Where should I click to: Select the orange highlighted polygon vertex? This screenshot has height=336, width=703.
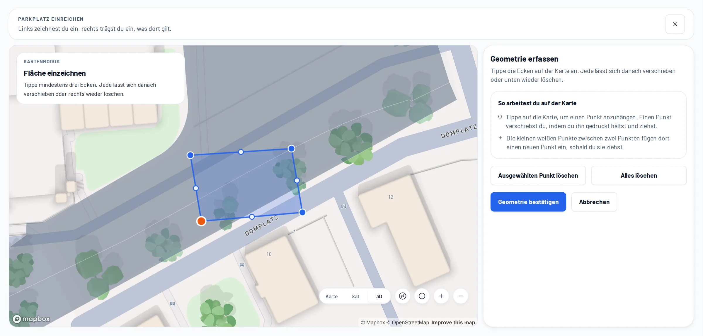click(201, 221)
